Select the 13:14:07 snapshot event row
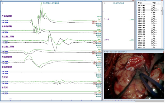This screenshot has height=103, width=165. pos(148,10)
